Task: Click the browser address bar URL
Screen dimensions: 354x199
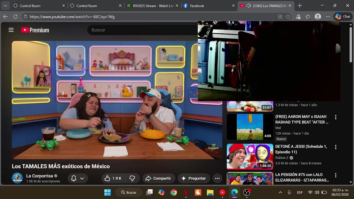Action: 72,17
